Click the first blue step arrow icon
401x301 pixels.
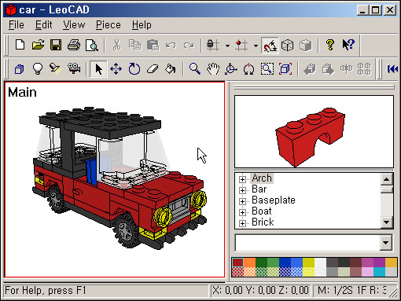click(392, 69)
